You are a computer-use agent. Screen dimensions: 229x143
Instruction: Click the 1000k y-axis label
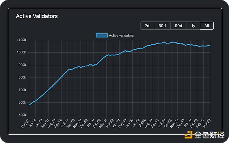21,52
